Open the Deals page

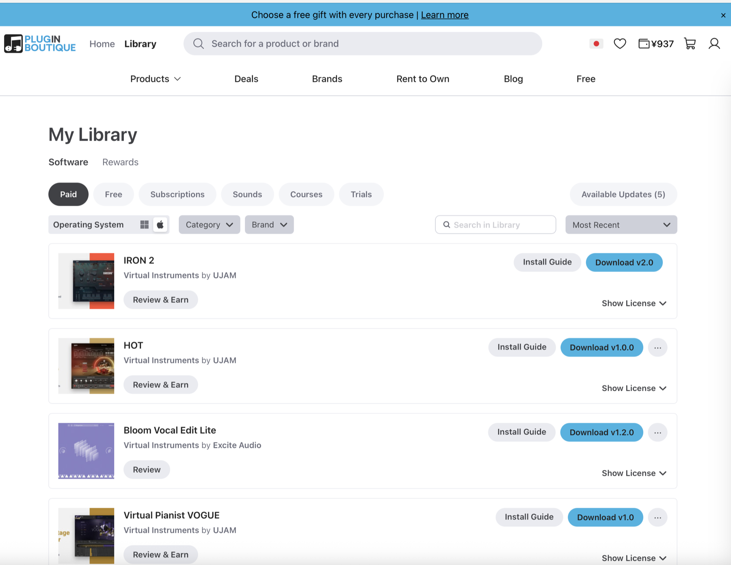tap(246, 79)
